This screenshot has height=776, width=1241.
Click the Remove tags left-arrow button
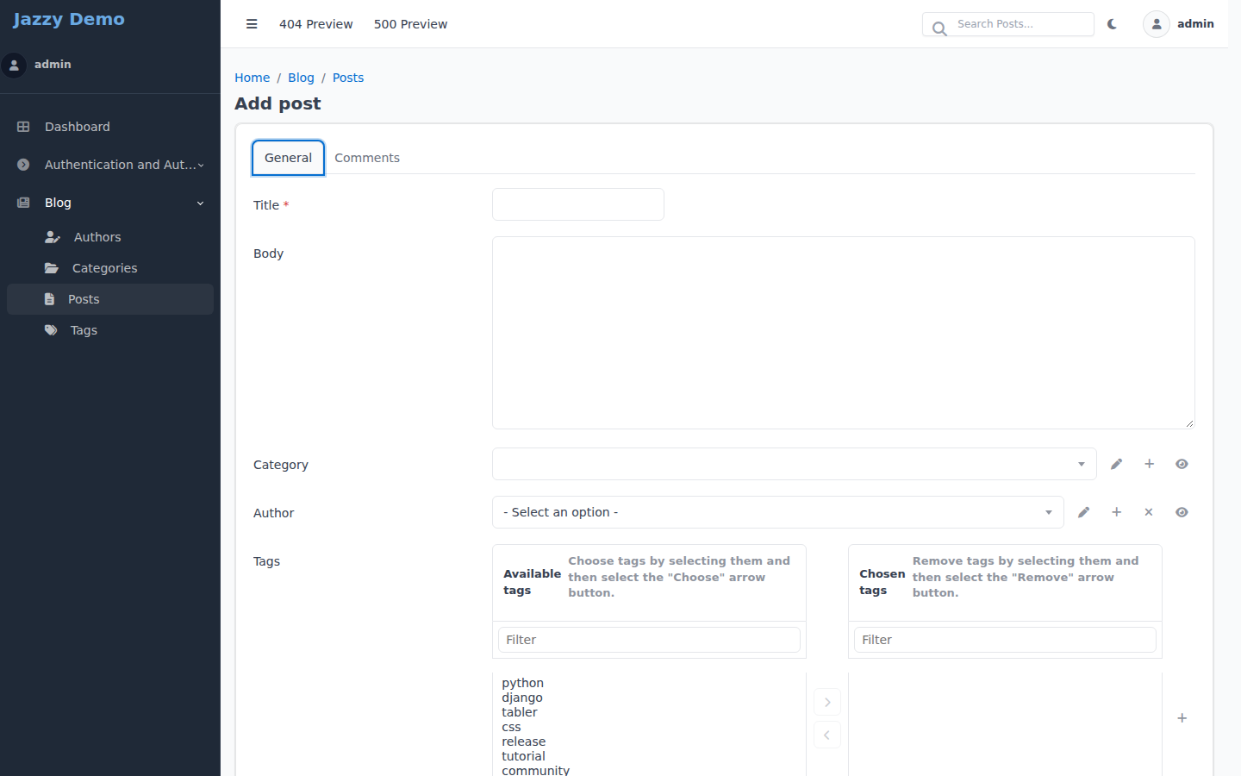tap(827, 735)
